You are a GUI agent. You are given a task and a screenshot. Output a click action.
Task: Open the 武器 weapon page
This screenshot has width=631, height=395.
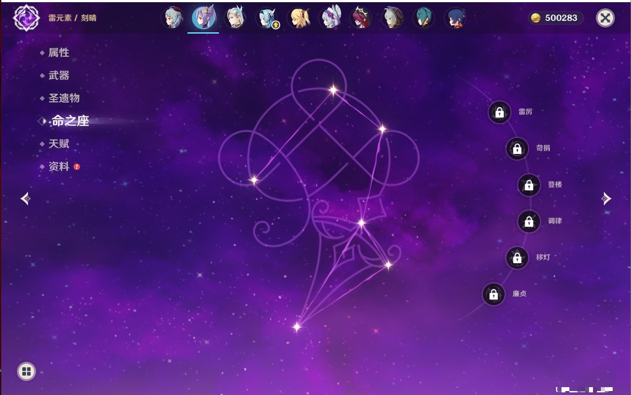(59, 76)
